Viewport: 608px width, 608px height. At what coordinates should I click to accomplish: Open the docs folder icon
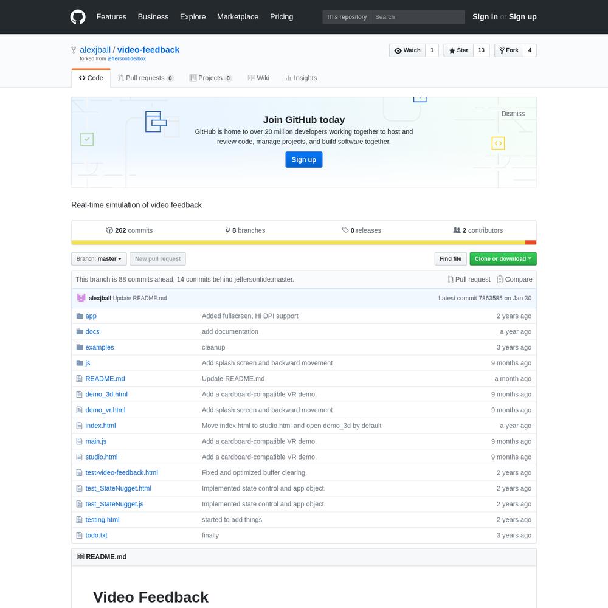(80, 331)
